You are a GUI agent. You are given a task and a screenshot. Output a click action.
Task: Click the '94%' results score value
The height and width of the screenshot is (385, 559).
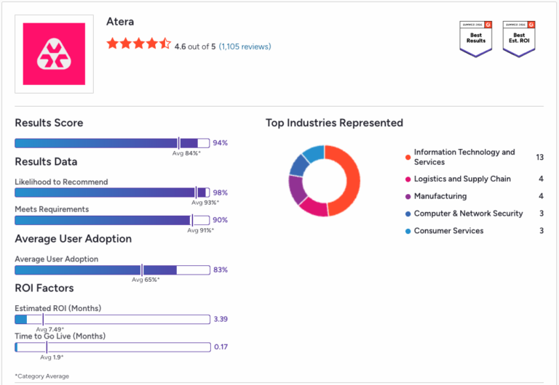pyautogui.click(x=221, y=143)
